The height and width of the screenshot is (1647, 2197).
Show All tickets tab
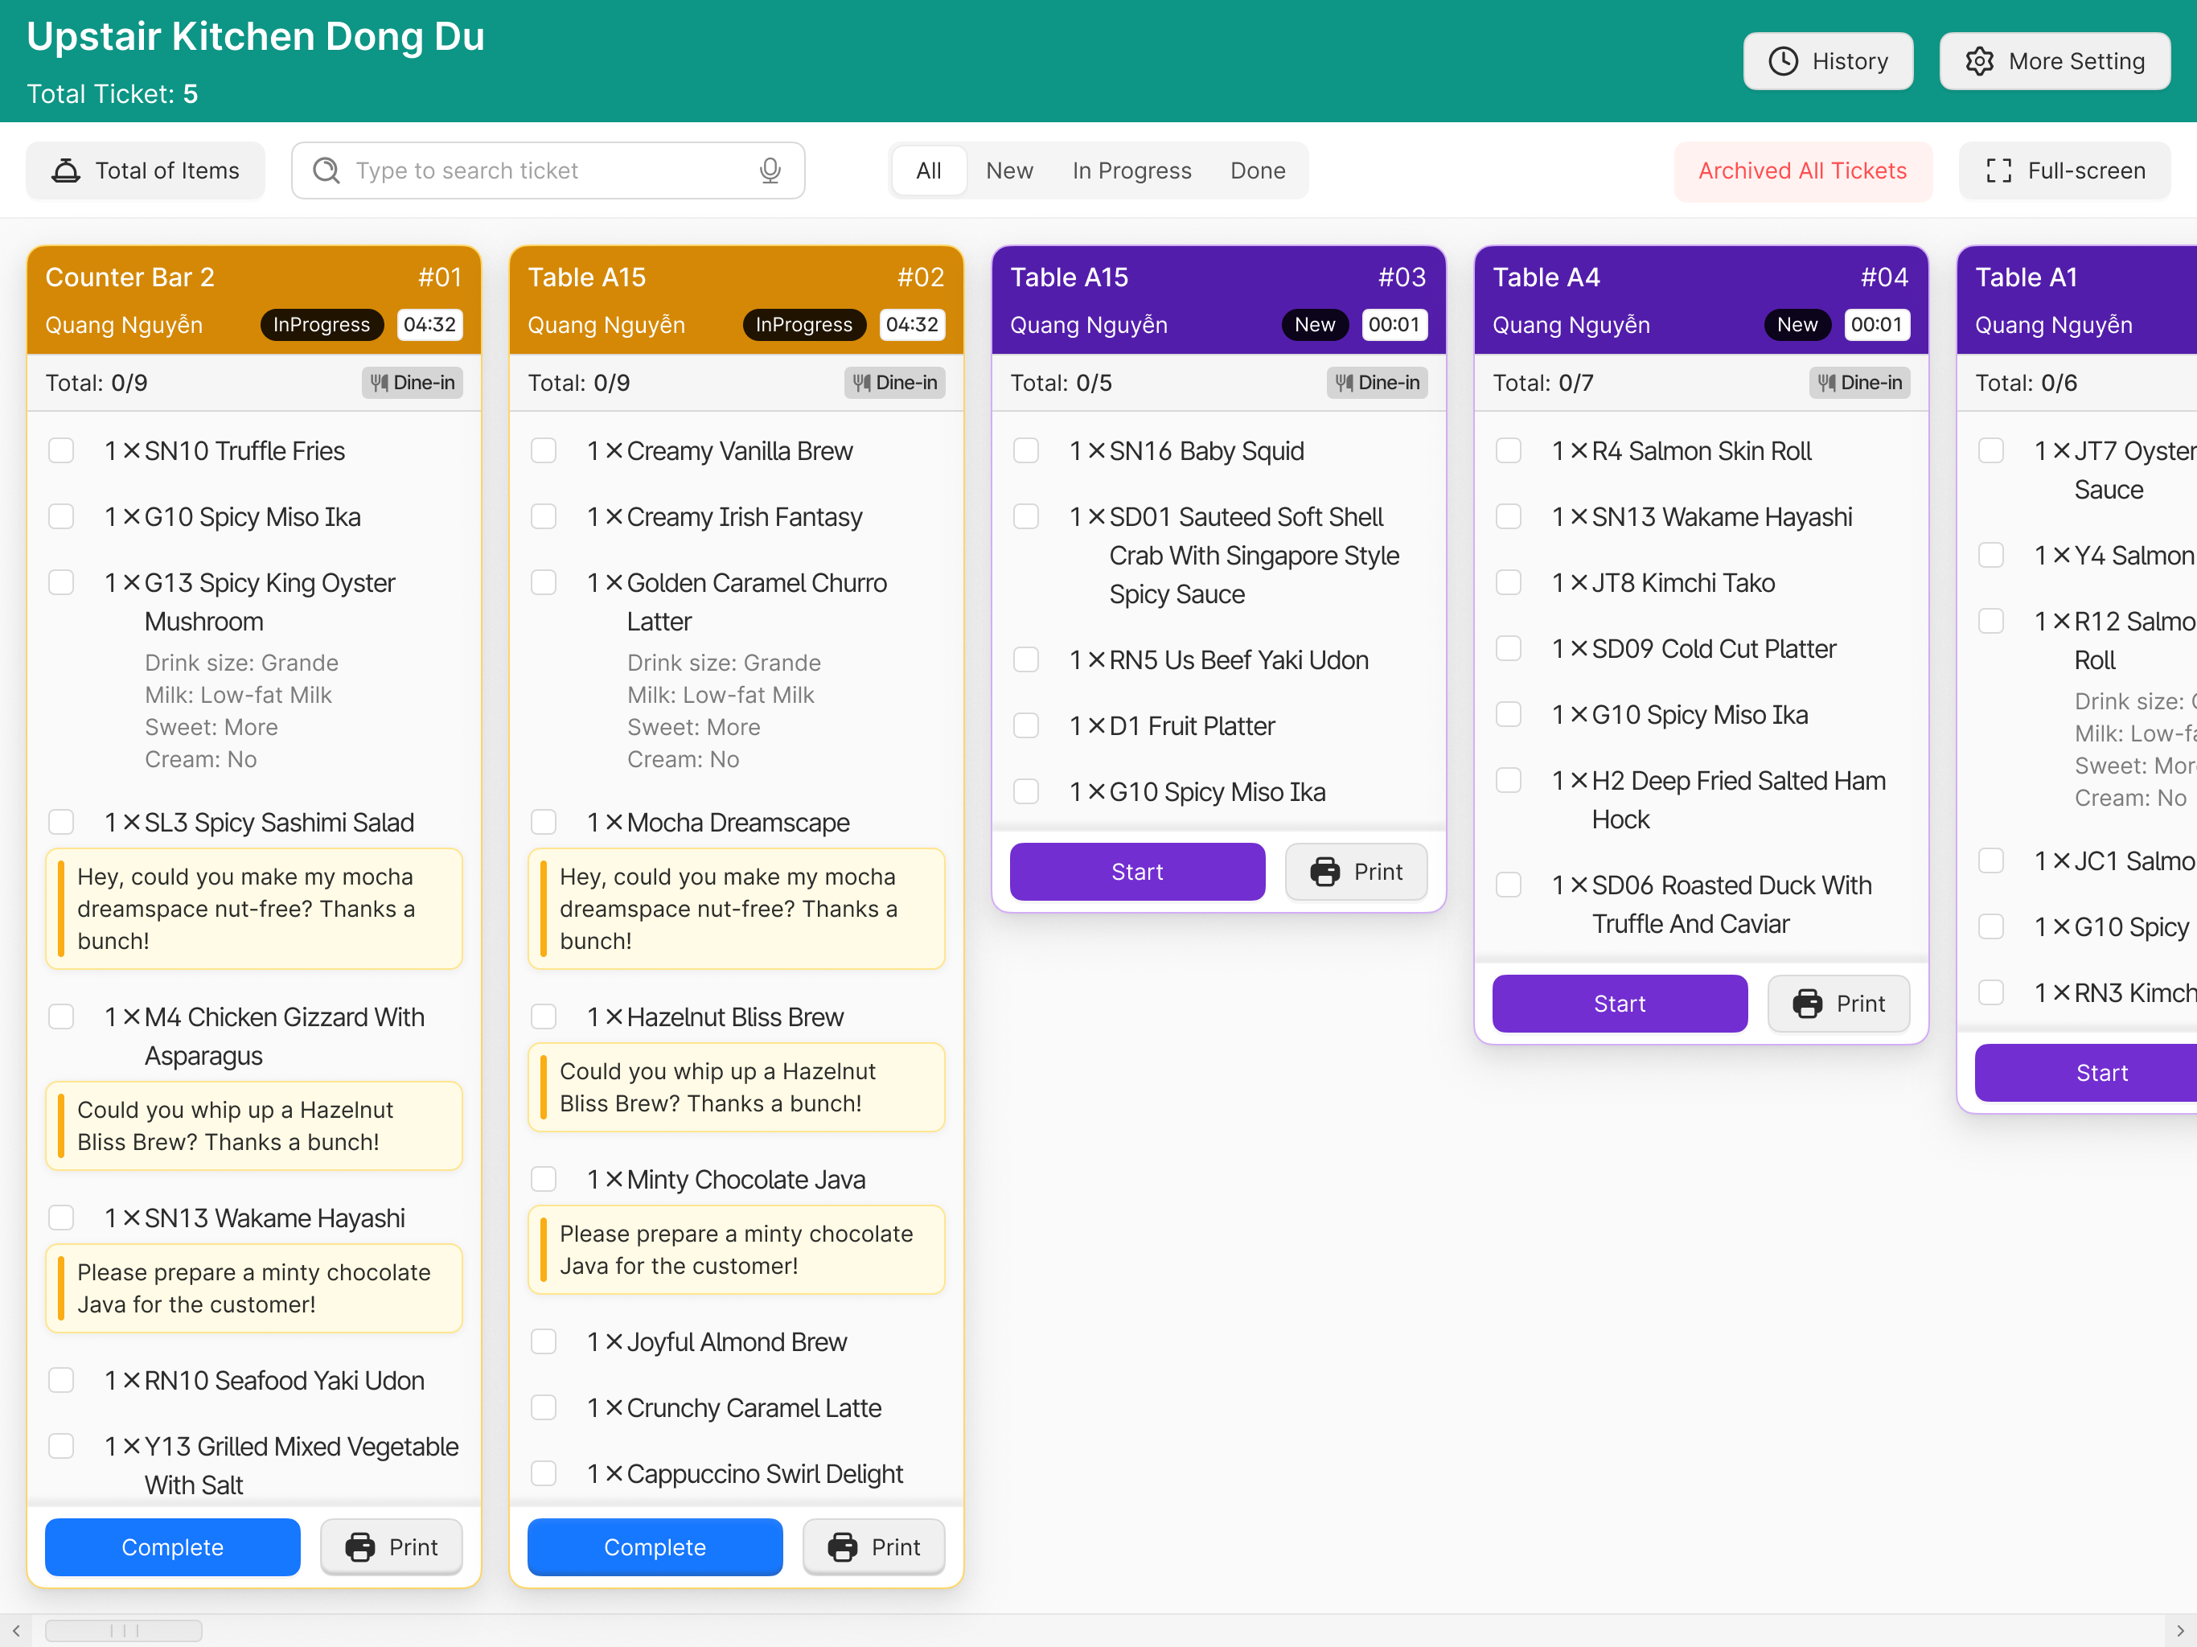click(x=929, y=170)
